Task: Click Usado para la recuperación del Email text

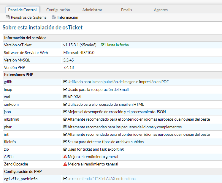Action: click(x=98, y=90)
